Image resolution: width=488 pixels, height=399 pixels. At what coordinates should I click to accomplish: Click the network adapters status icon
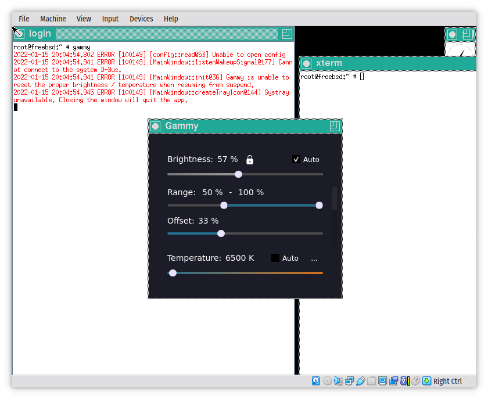pos(349,381)
